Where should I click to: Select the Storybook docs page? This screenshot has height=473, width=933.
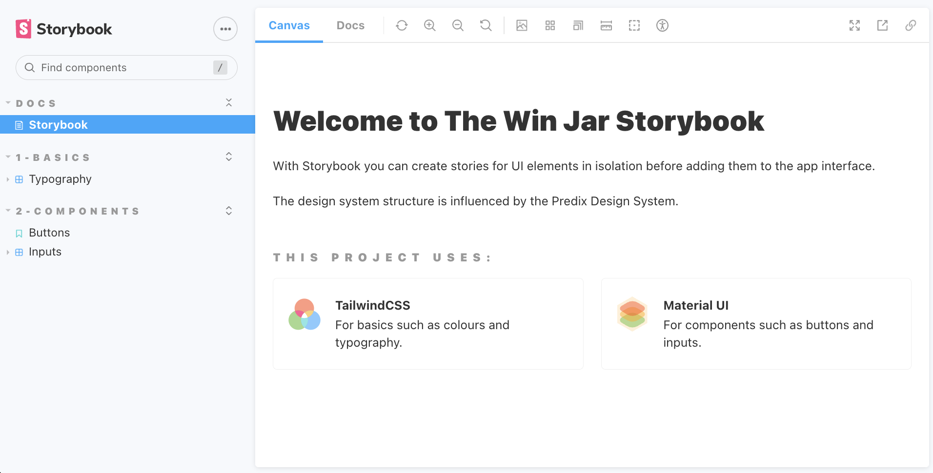(127, 124)
